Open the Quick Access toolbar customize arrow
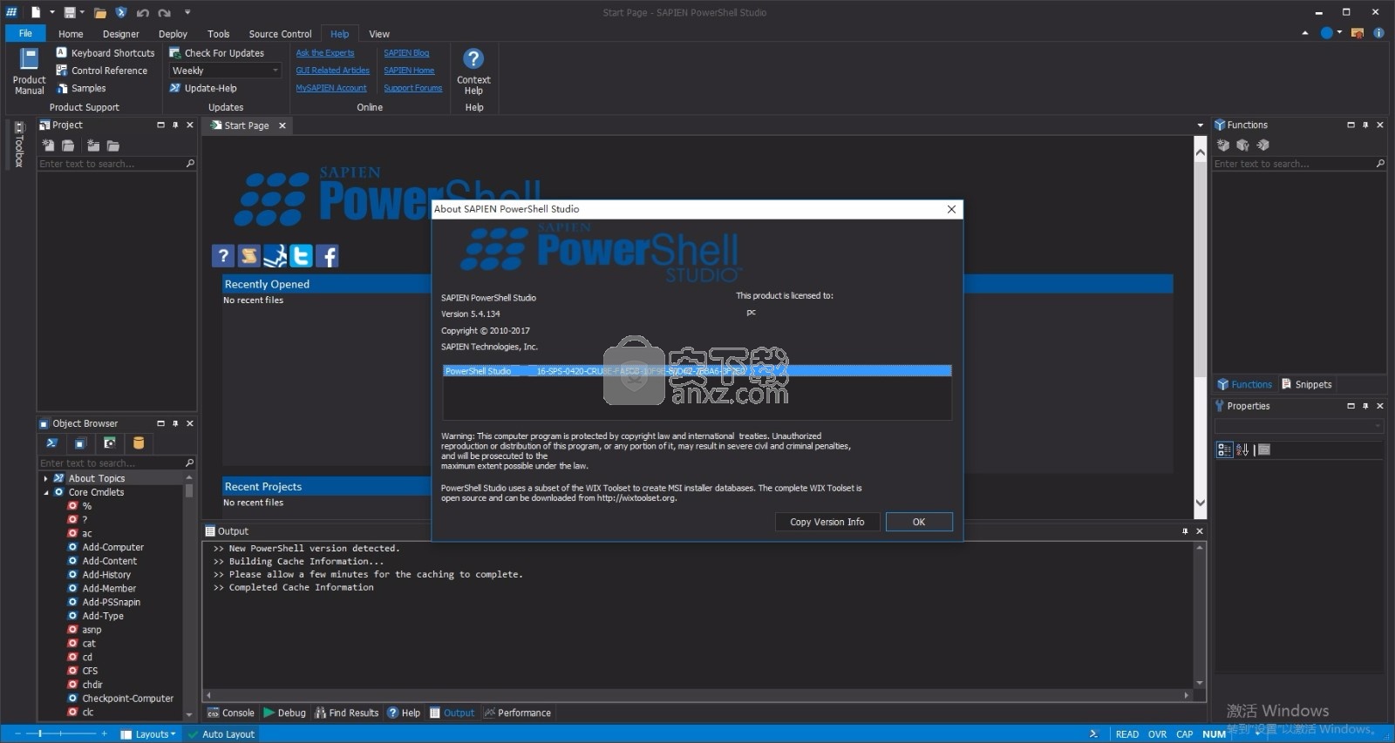This screenshot has width=1395, height=743. [x=187, y=12]
